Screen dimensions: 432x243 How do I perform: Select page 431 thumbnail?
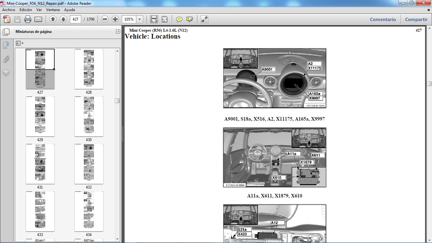40,164
